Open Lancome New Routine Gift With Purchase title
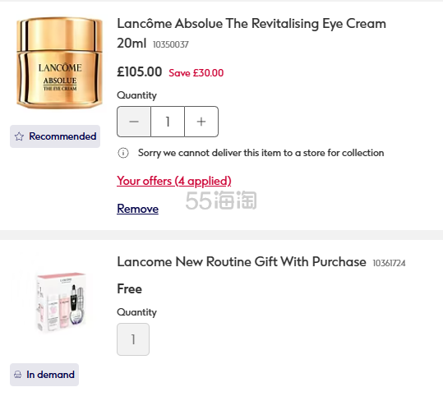This screenshot has height=401, width=443. (x=242, y=262)
